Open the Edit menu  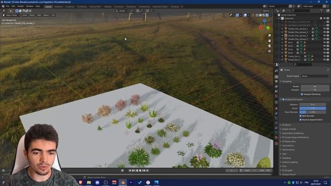[13, 7]
